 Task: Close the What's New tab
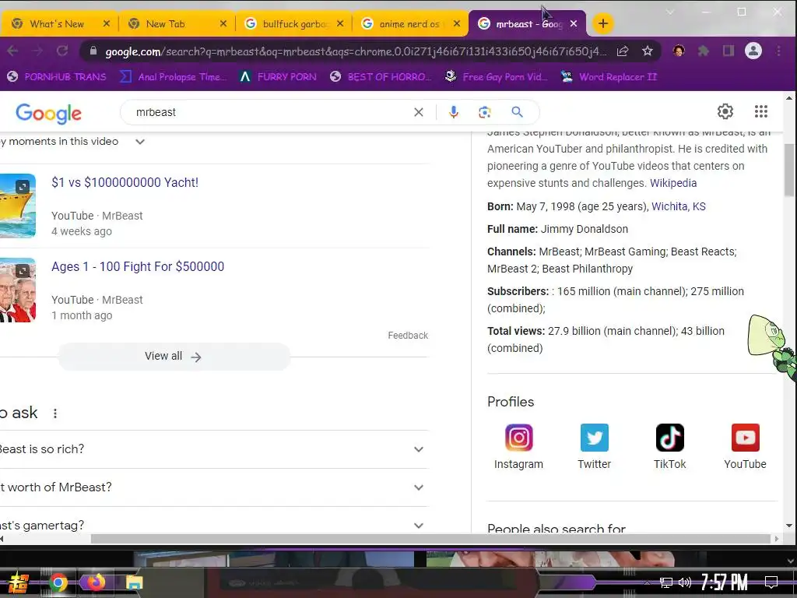(x=106, y=23)
